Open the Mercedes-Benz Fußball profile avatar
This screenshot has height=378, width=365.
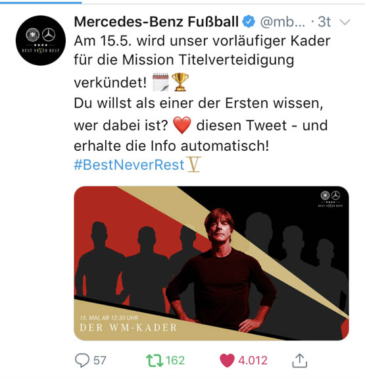coord(41,40)
